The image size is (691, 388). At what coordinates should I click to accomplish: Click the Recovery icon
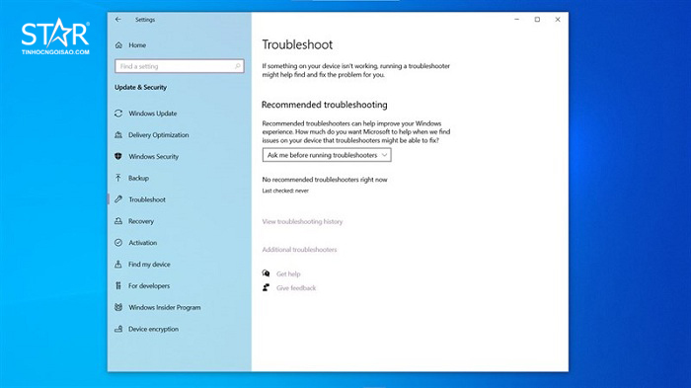click(118, 221)
